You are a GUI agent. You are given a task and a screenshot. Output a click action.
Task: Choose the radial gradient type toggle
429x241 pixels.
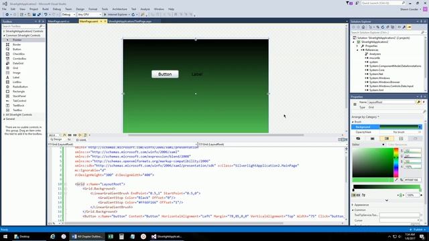(x=358, y=195)
